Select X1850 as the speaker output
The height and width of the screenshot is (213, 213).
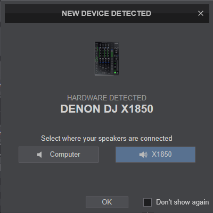click(x=155, y=155)
